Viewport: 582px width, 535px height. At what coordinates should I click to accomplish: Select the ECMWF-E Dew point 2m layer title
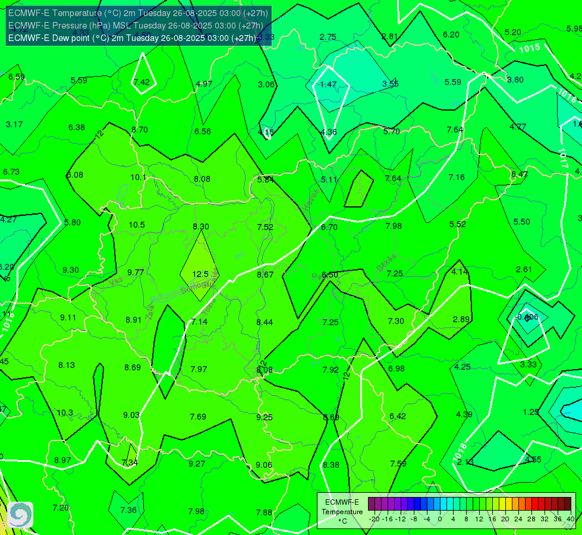[x=132, y=38]
